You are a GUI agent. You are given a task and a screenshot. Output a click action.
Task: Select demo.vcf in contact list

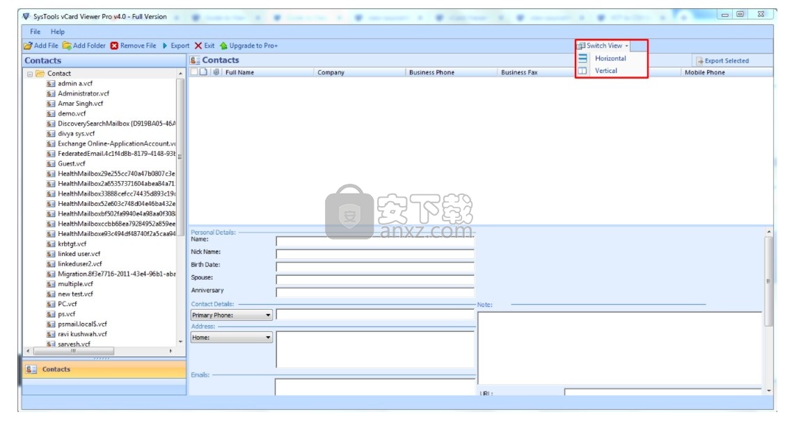(72, 113)
